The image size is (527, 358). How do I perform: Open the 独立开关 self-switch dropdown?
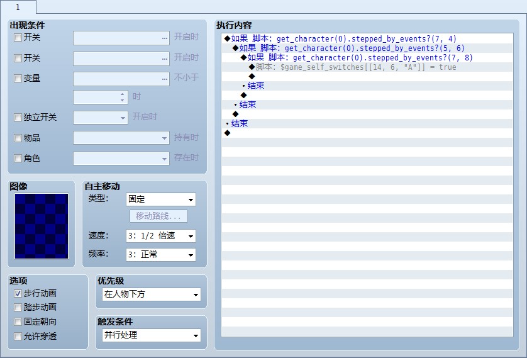click(101, 118)
